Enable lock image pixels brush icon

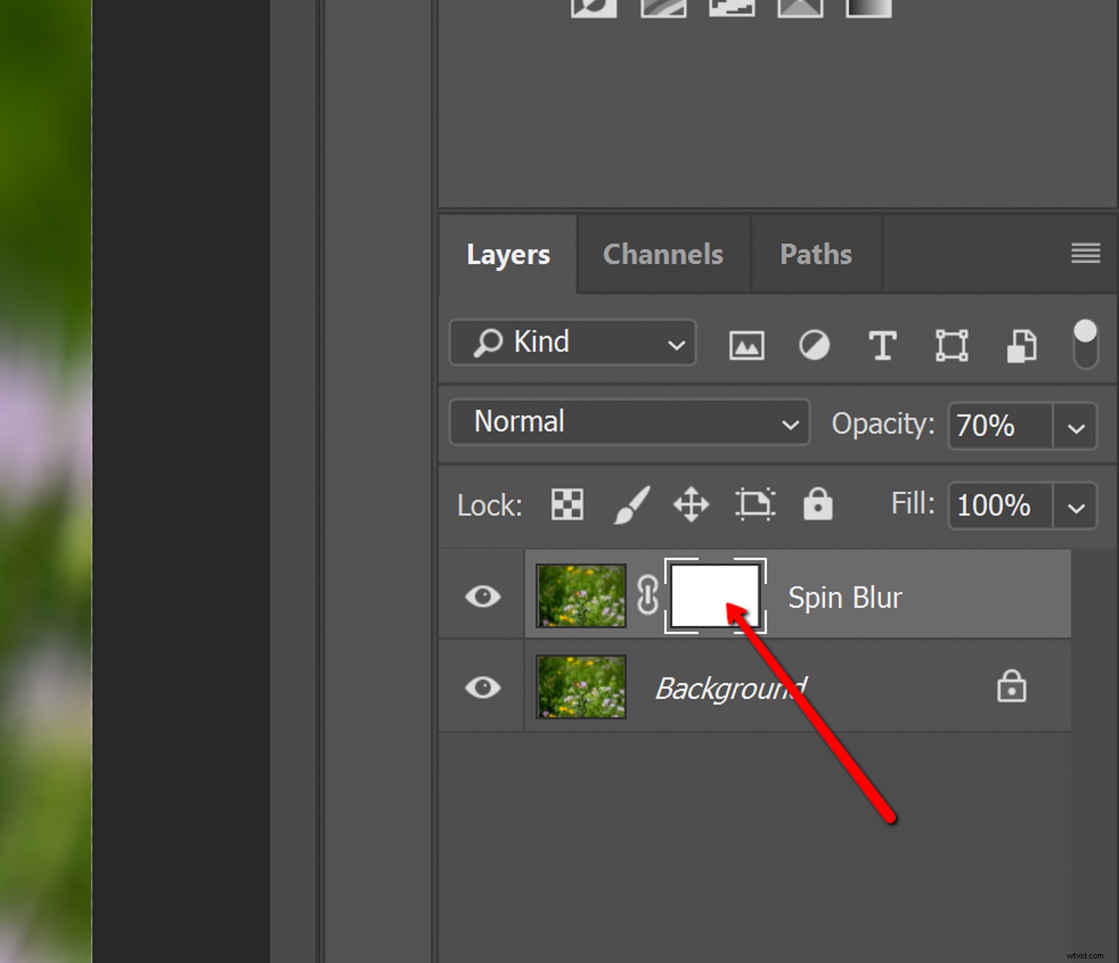tap(630, 505)
